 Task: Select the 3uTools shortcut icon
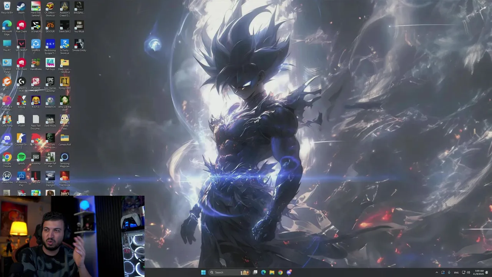point(65,47)
